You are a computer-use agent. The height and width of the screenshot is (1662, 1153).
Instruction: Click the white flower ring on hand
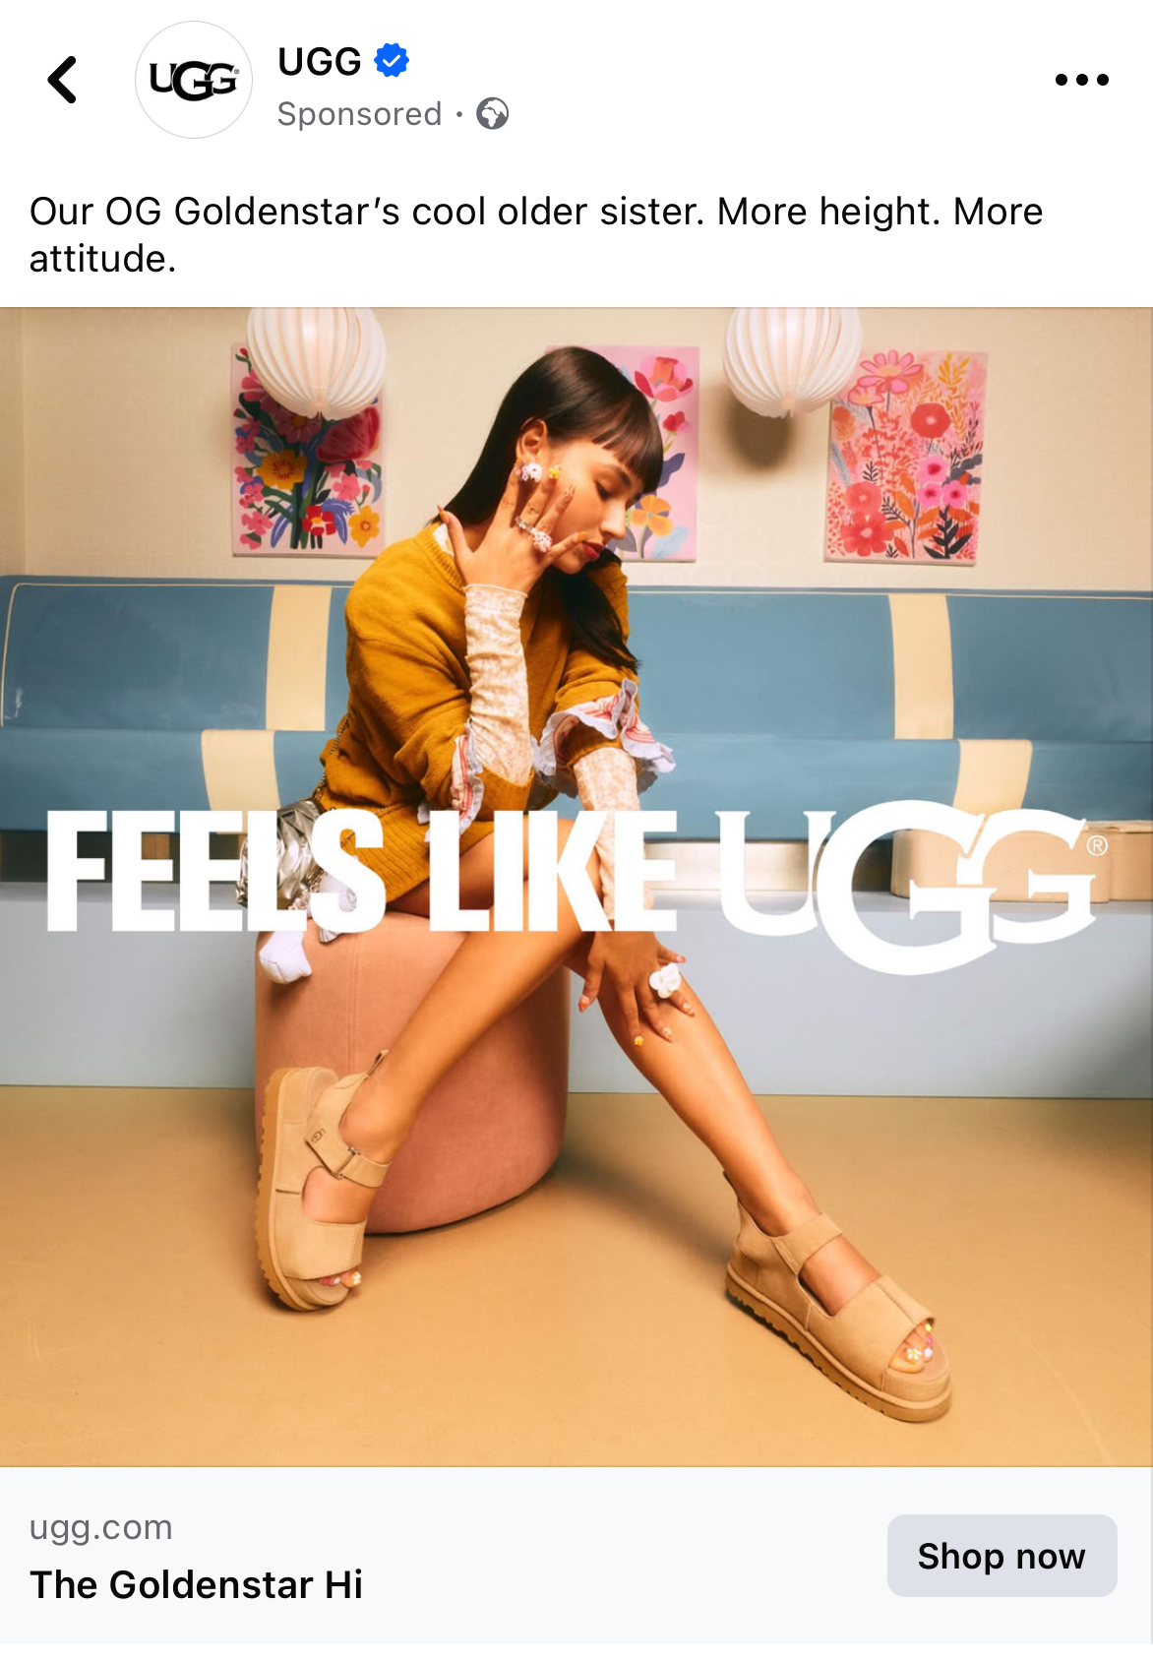(x=665, y=980)
